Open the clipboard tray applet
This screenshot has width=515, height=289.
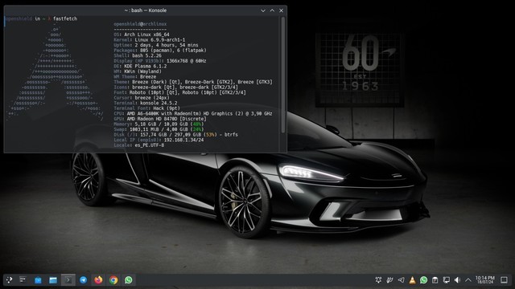(435, 280)
